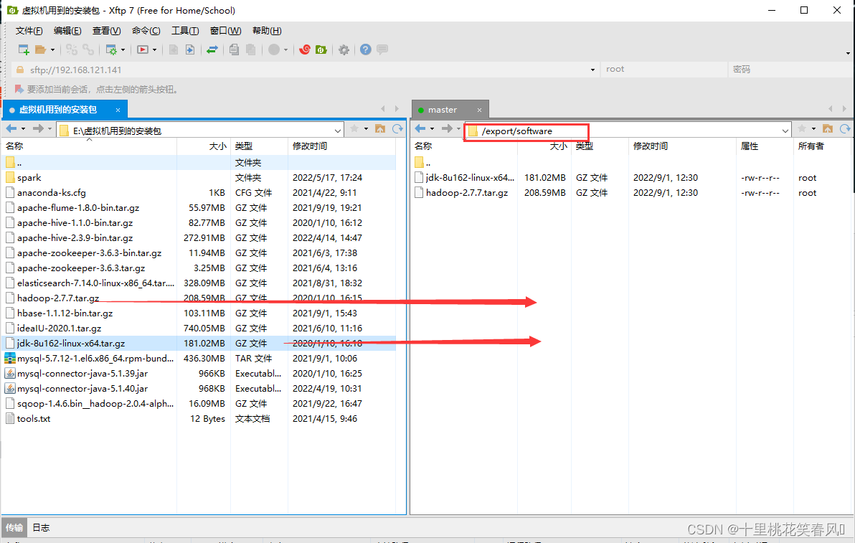This screenshot has height=543, width=855.
Task: Click the sftp host address field
Action: pyautogui.click(x=304, y=70)
